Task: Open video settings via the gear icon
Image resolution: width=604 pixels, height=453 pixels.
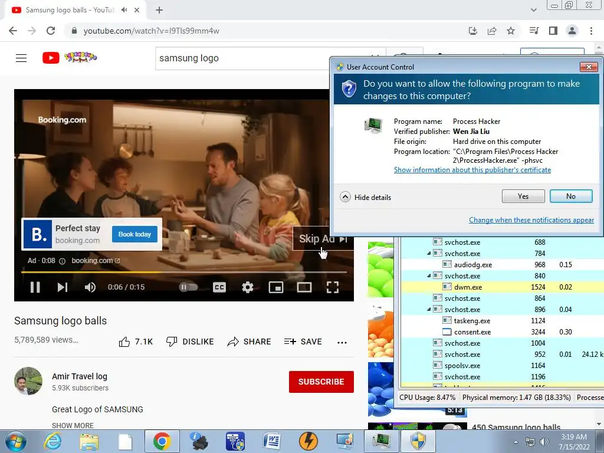Action: [x=247, y=287]
